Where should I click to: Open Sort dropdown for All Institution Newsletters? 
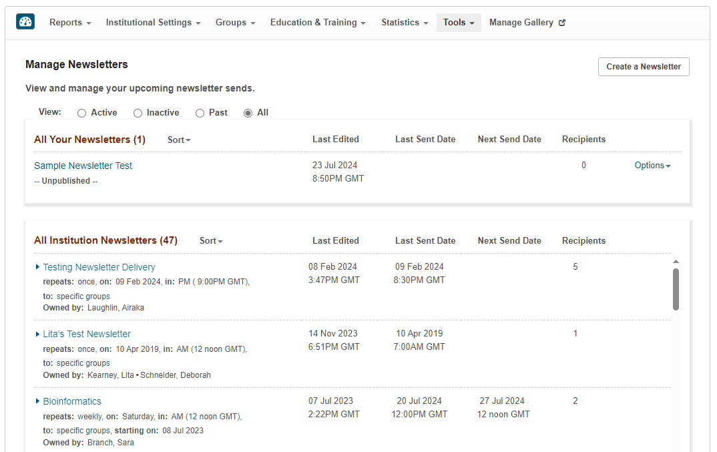211,241
